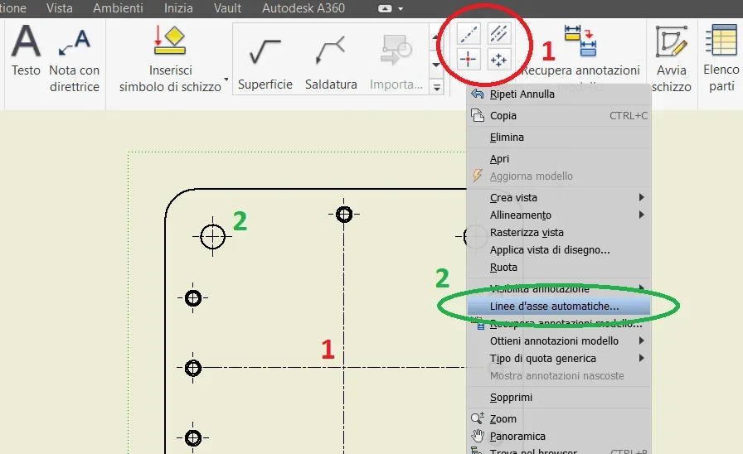Select the Testo text tool
Viewport: 743px width, 454px height.
pos(26,51)
